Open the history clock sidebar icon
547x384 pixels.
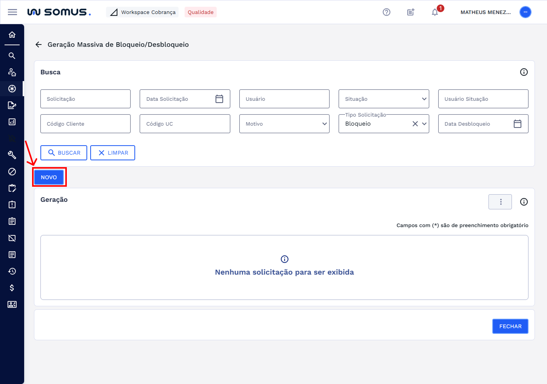12,271
